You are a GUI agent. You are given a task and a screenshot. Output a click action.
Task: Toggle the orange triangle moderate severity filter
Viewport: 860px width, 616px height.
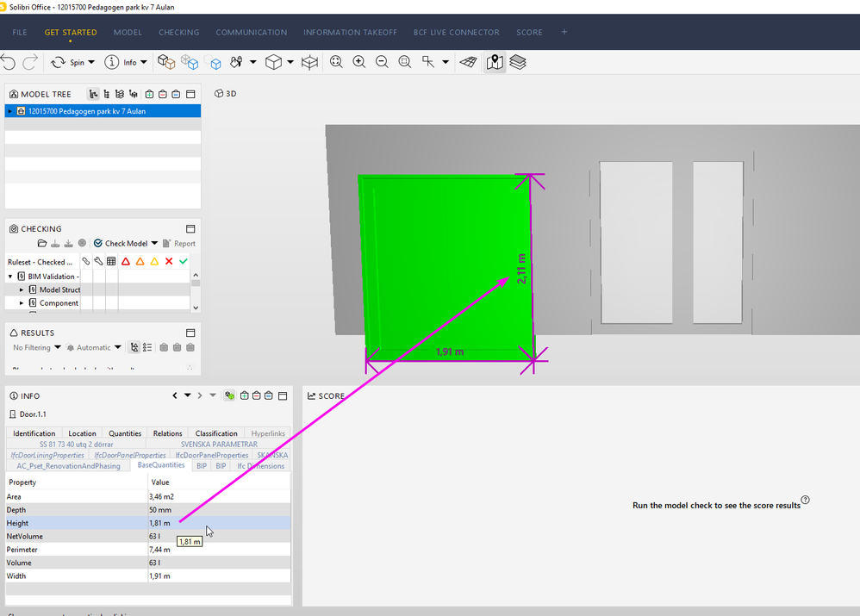point(140,262)
